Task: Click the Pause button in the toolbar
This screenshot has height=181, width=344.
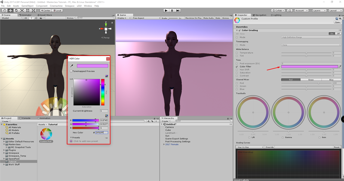Action: click(x=172, y=10)
